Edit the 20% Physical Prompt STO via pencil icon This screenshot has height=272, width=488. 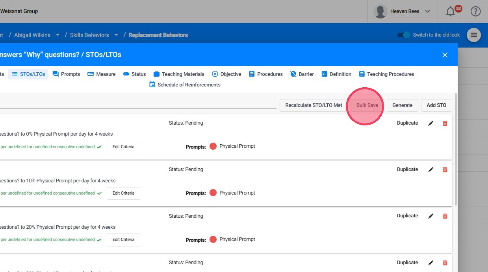[x=431, y=216]
